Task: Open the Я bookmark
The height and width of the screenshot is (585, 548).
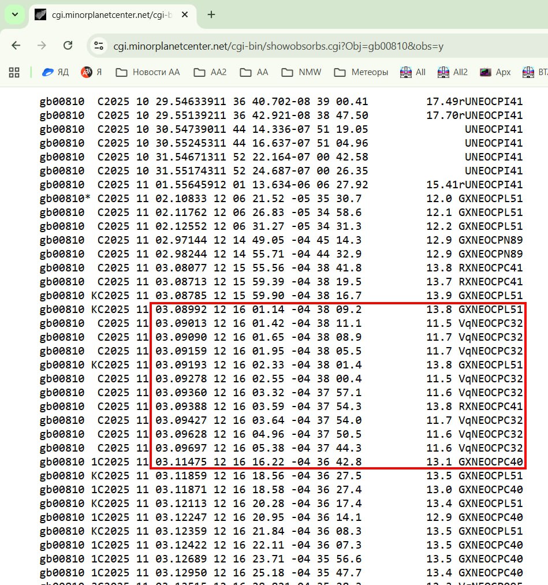Action: [x=91, y=72]
